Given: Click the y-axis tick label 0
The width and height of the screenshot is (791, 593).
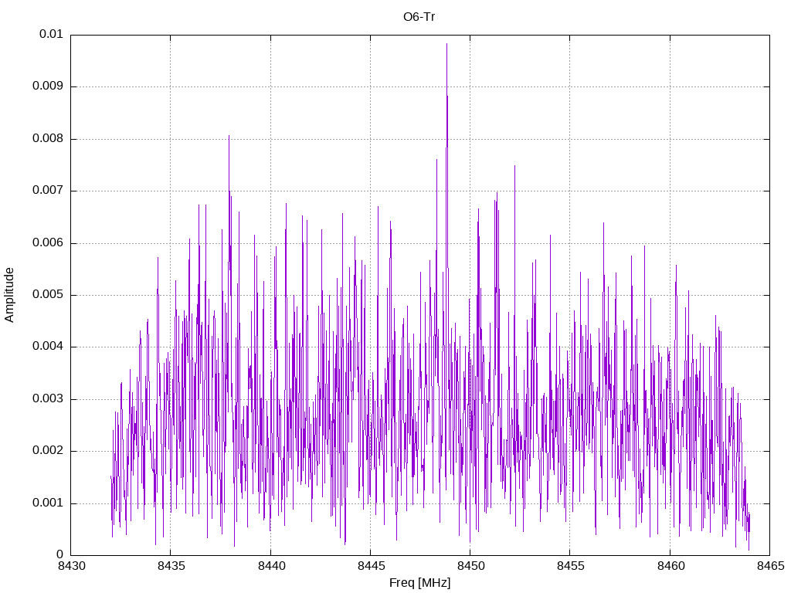Looking at the screenshot, I should click(x=60, y=555).
